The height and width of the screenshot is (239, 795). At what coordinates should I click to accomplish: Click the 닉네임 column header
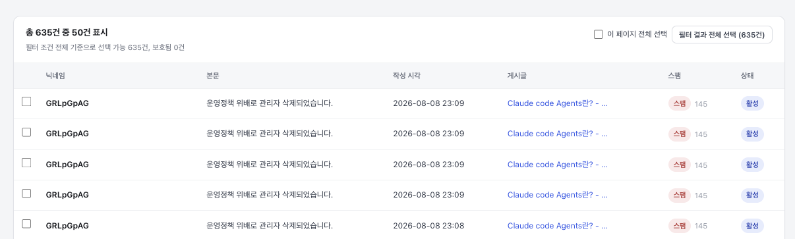tap(55, 76)
